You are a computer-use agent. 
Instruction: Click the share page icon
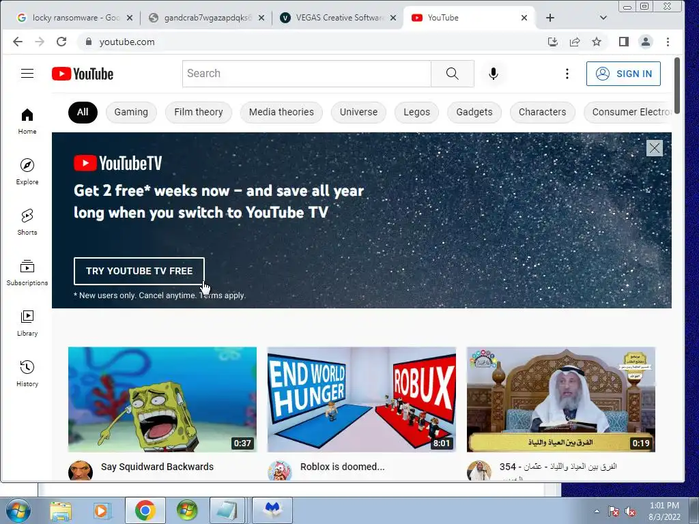point(575,42)
